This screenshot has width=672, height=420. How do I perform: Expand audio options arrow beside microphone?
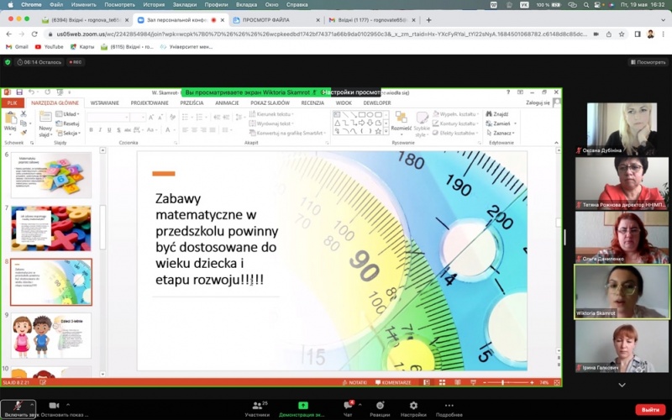coord(33,404)
